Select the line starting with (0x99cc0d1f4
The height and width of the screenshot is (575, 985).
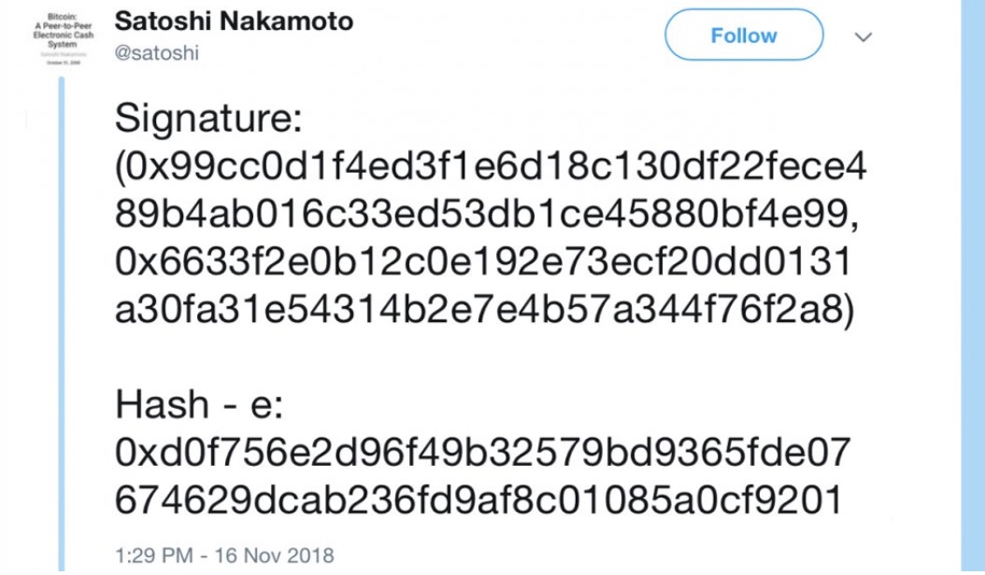(491, 167)
